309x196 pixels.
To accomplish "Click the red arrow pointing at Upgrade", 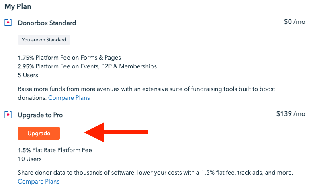I will tap(116, 132).
